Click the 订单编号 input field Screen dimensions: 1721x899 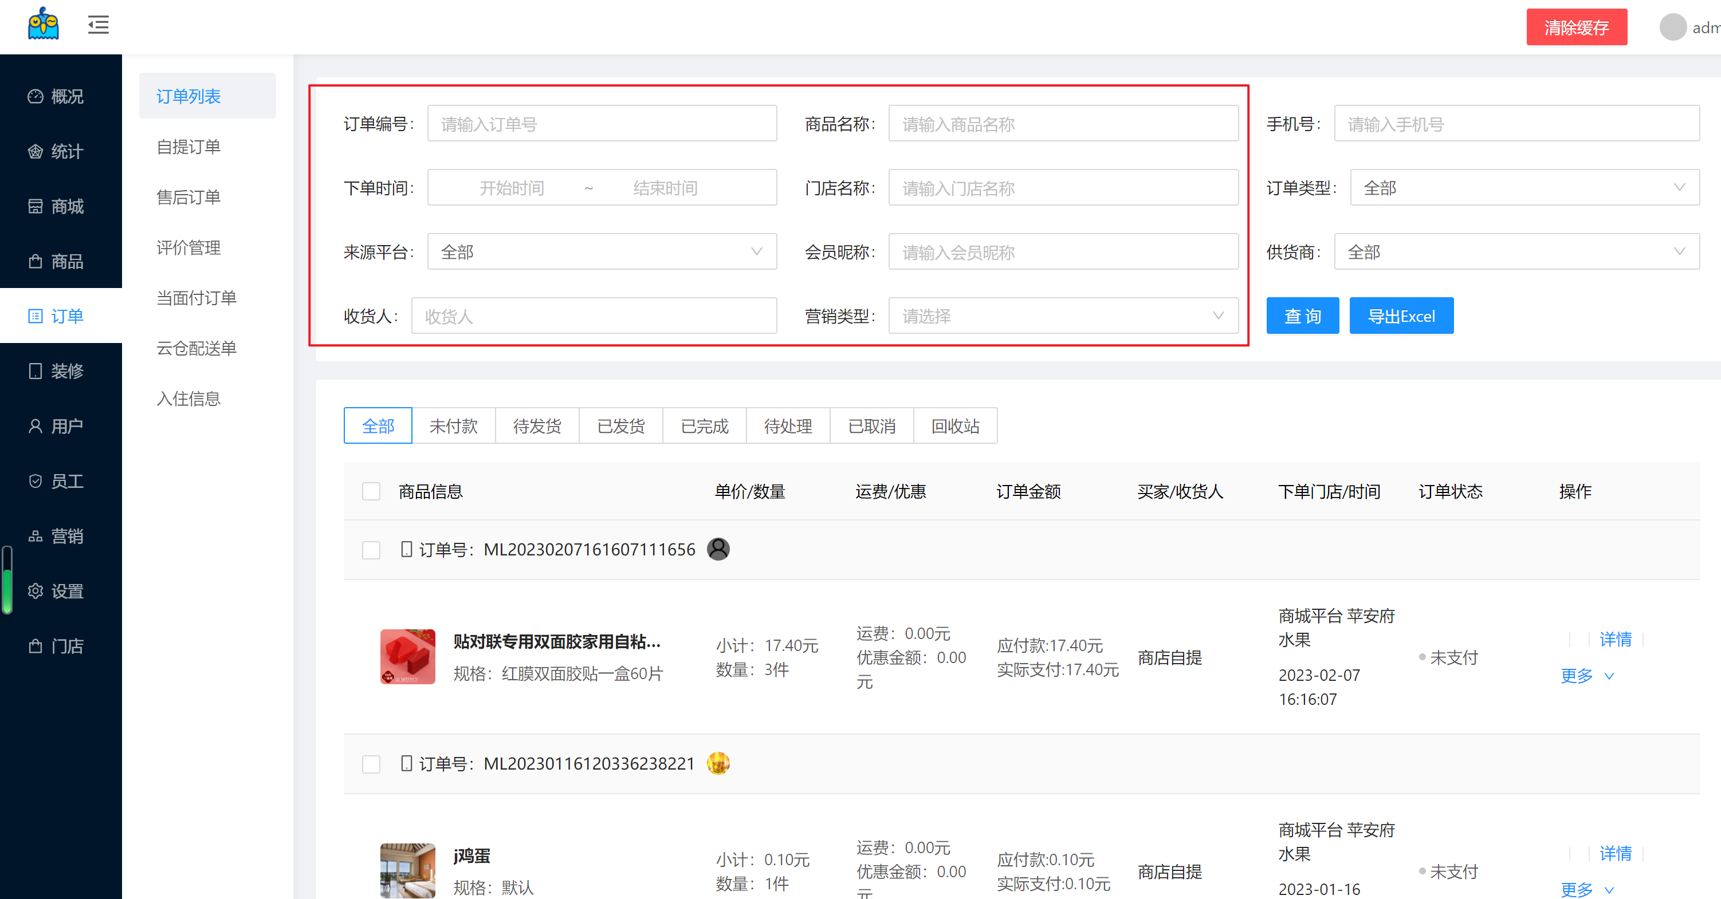tap(602, 124)
